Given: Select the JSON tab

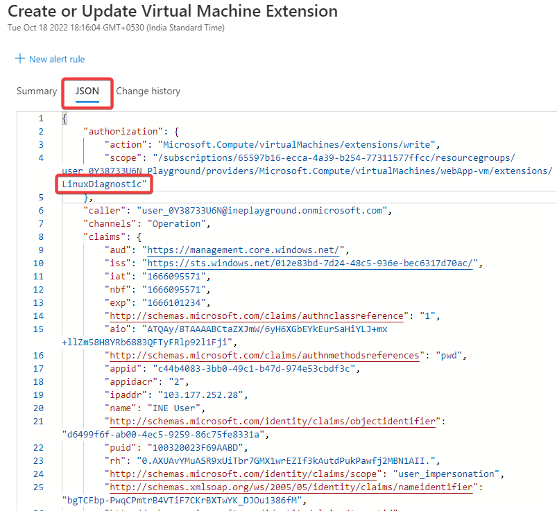Looking at the screenshot, I should point(87,92).
